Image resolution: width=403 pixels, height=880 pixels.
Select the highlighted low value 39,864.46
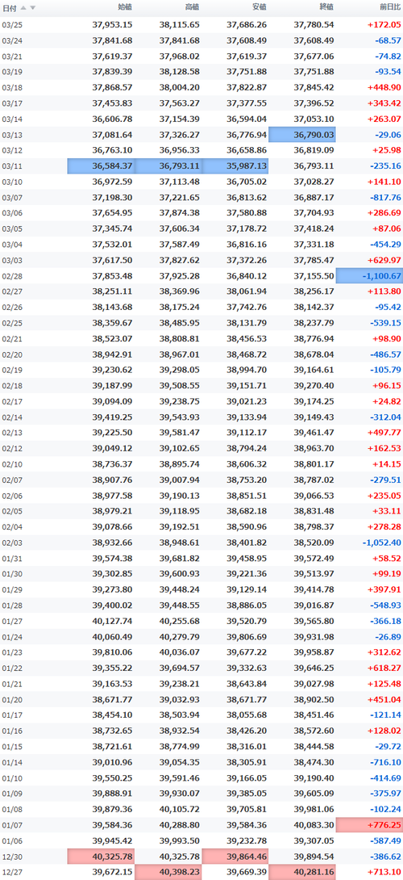pyautogui.click(x=235, y=857)
